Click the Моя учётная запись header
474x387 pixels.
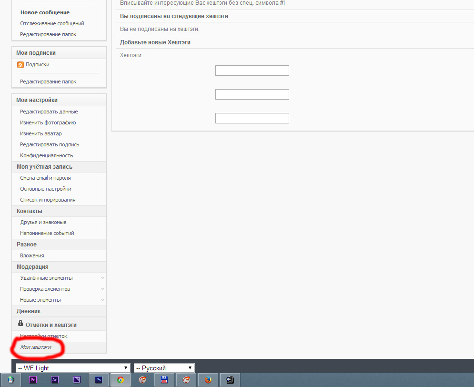[x=44, y=167]
